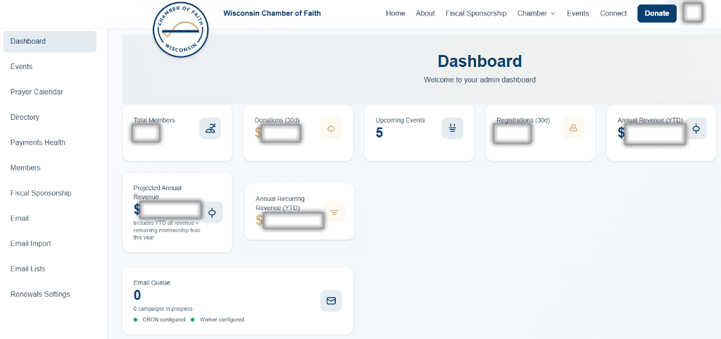Click the Donations (30d) card icon
This screenshot has height=339, width=721.
(331, 128)
